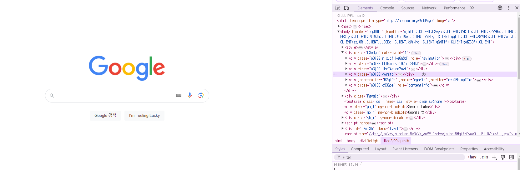Select the Event Listeners subtab
The image size is (520, 170).
[405, 149]
